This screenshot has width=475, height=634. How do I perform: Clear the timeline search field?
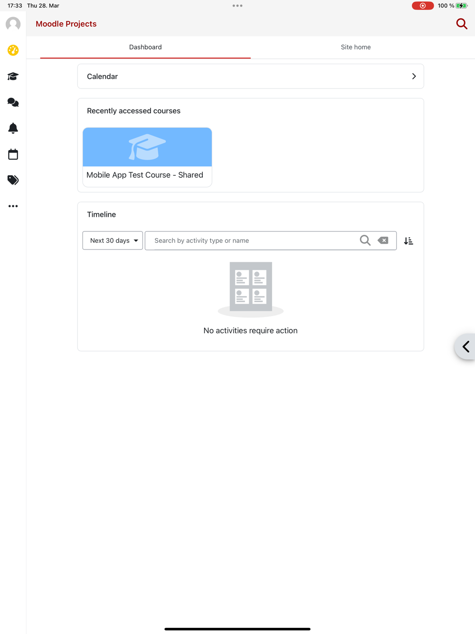click(383, 240)
